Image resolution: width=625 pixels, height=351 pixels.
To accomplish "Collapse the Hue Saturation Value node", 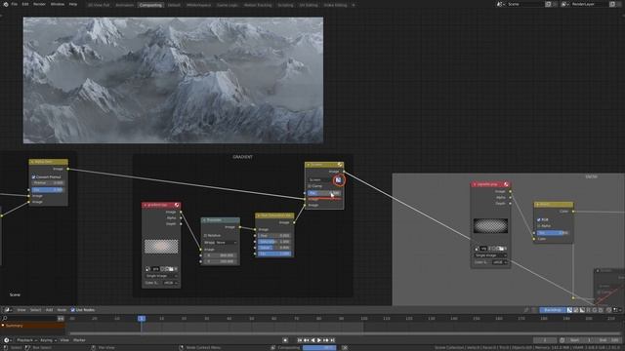I will pyautogui.click(x=258, y=215).
